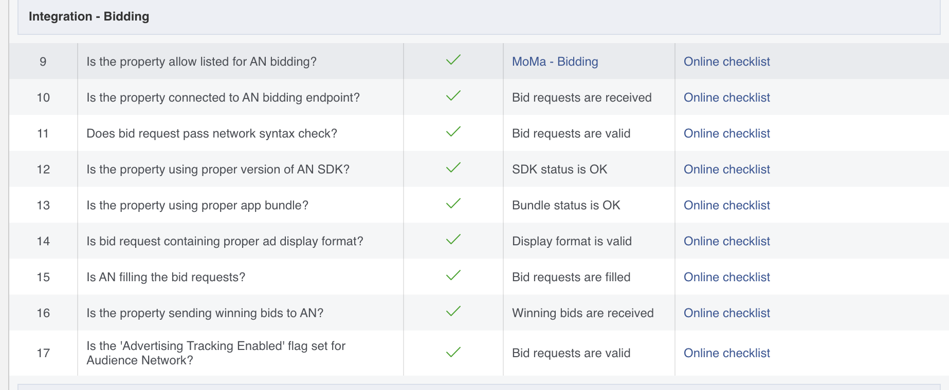Click the checkmark for filling bid requests row

coord(453,276)
